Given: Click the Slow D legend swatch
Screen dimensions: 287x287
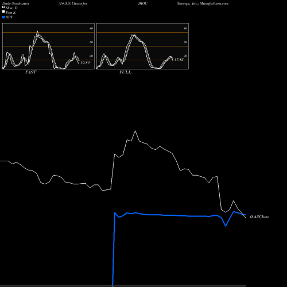Looking at the screenshot, I should (x=3, y=7).
